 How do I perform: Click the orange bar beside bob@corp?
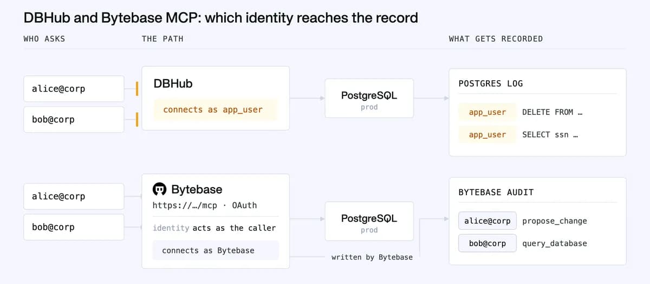pyautogui.click(x=138, y=120)
